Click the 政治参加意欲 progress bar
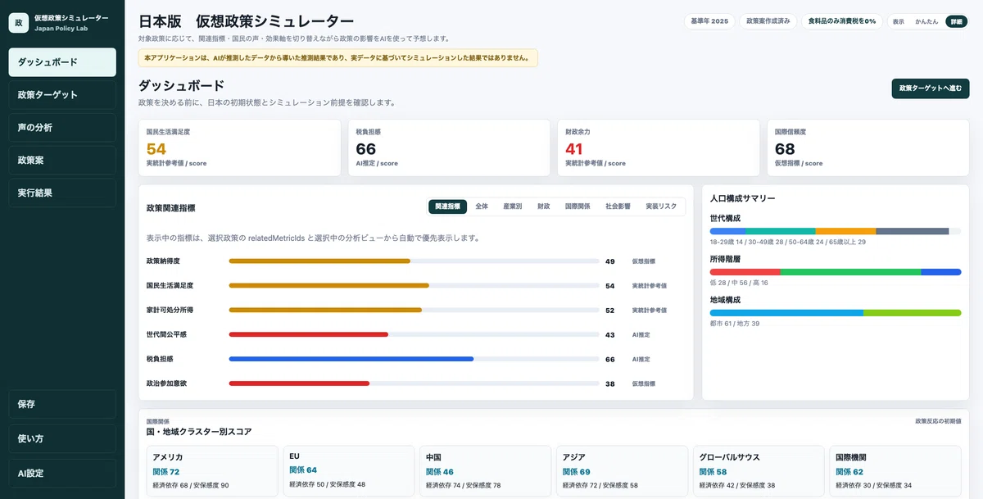The height and width of the screenshot is (499, 983). coord(413,383)
